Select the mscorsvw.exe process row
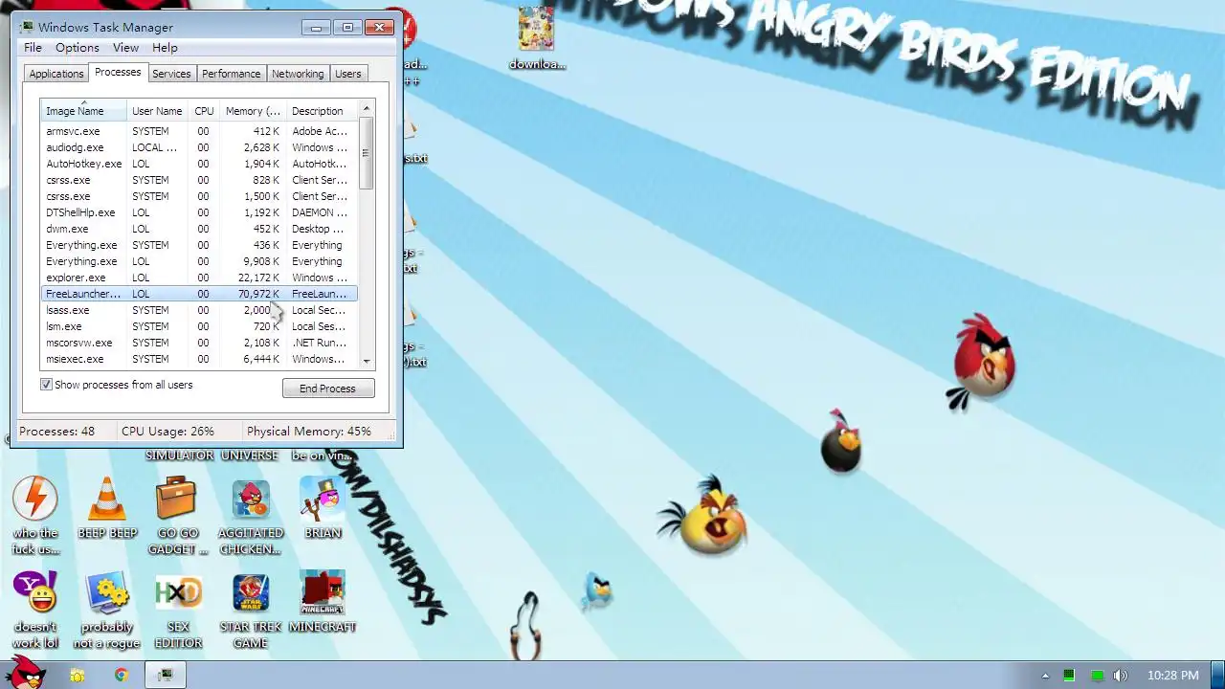Viewport: 1225px width, 689px height. click(199, 343)
